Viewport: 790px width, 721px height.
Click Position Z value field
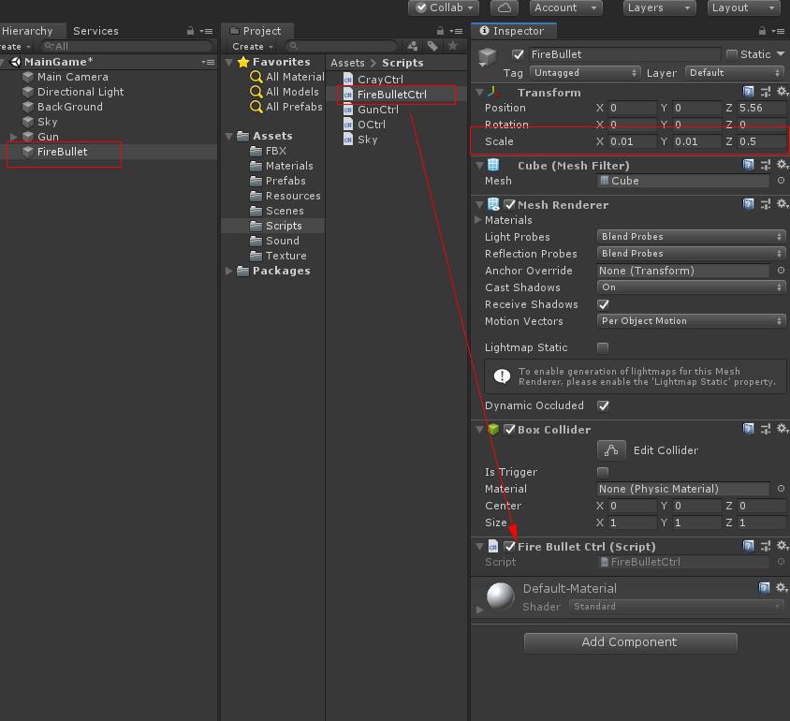click(x=761, y=108)
